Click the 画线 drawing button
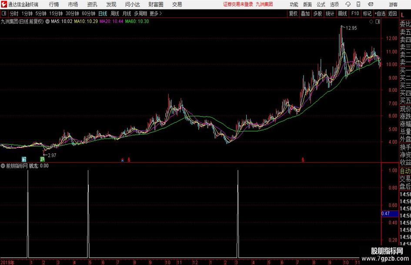 point(342,13)
